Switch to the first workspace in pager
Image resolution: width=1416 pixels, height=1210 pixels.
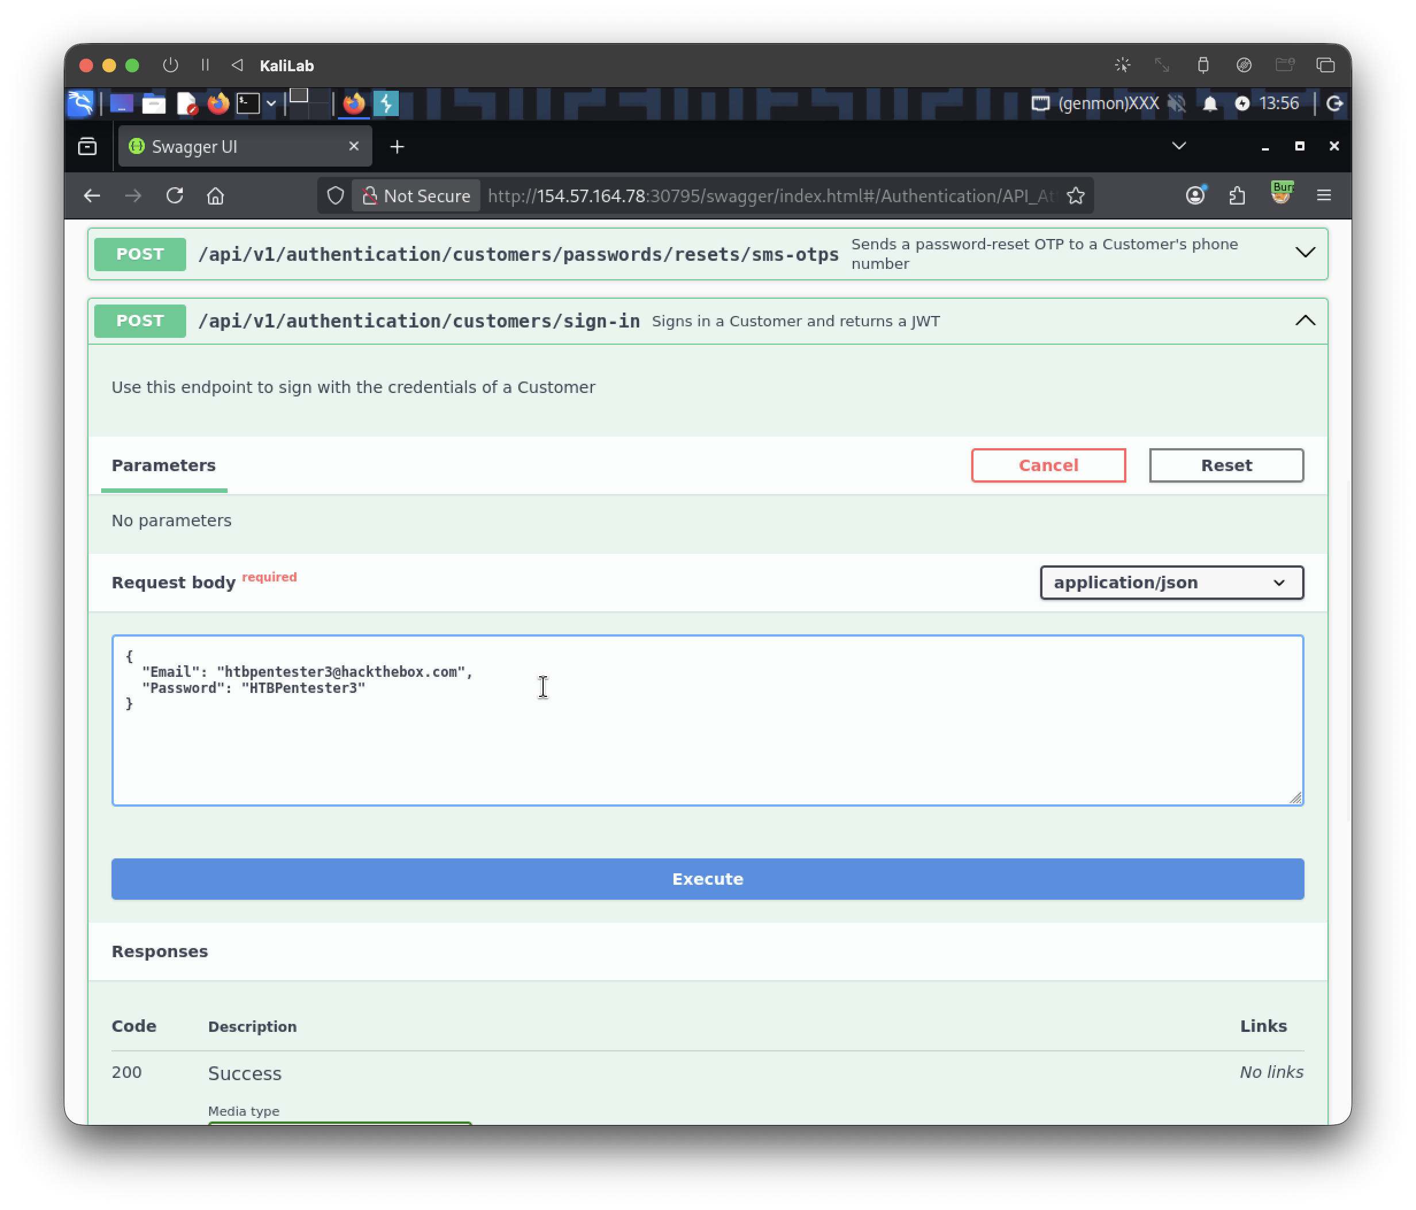[299, 95]
